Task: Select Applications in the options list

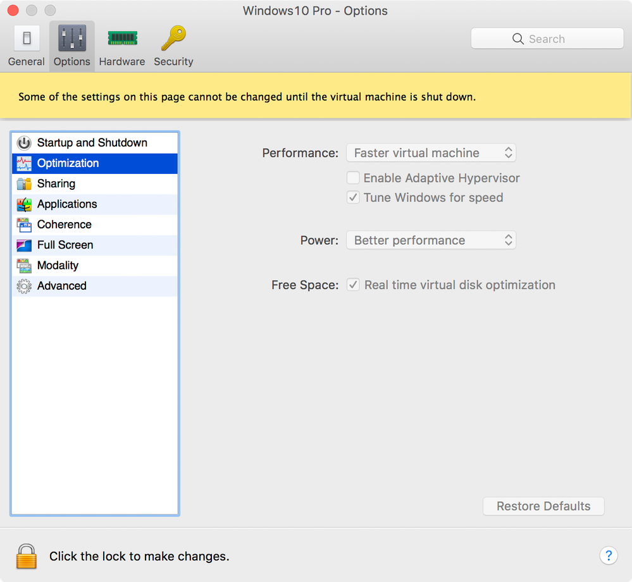Action: coord(95,204)
